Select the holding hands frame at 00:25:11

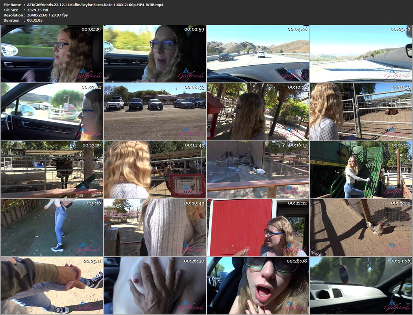coord(52,285)
